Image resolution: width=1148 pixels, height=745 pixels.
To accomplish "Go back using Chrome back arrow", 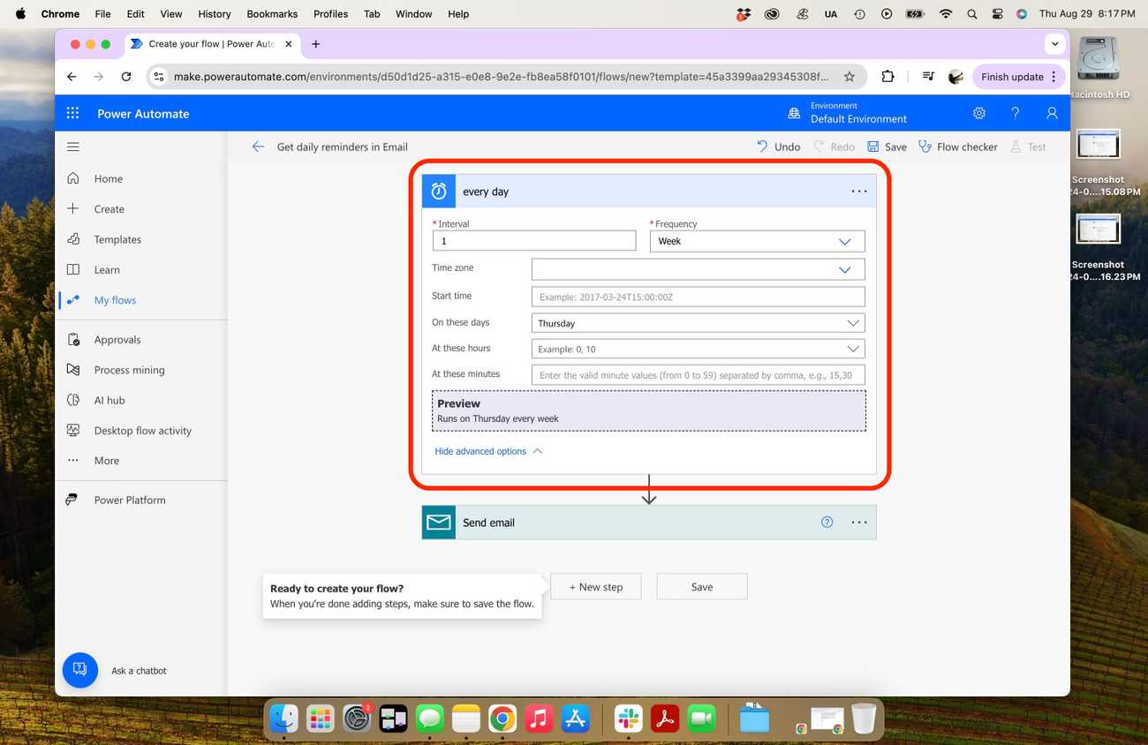I will 72,77.
